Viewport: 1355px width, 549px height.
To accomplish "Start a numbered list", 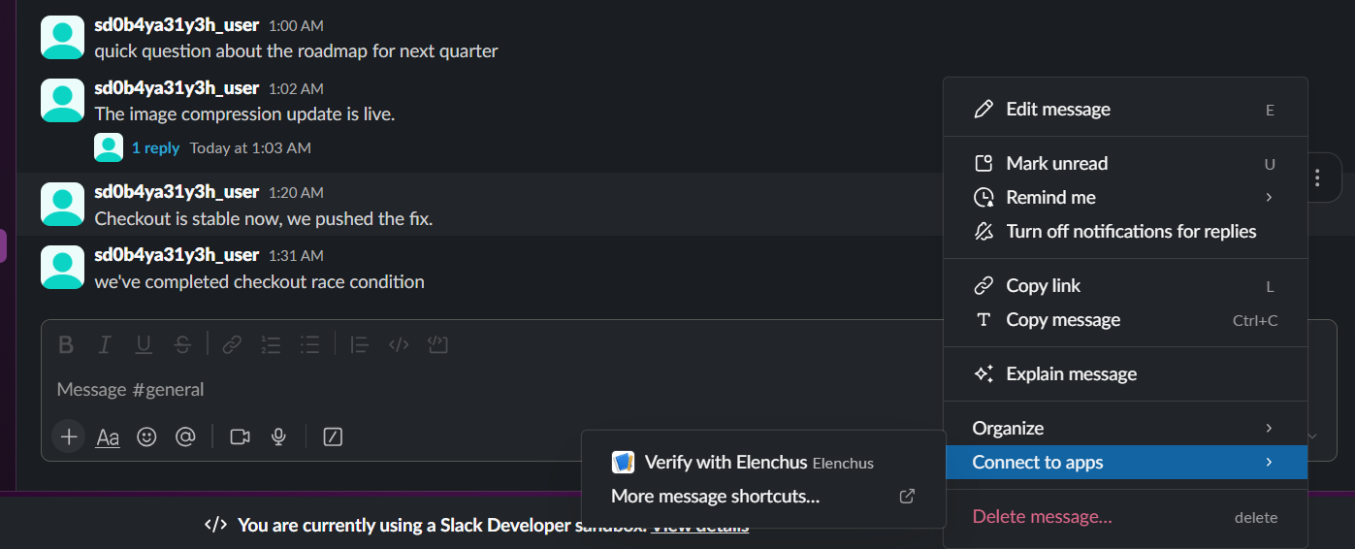I will click(x=271, y=344).
